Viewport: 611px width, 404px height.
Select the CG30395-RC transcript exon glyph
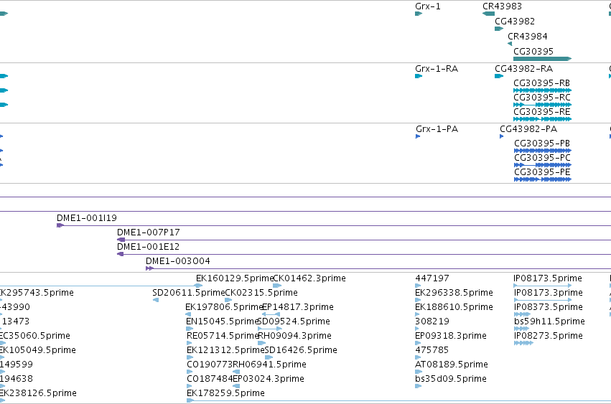542,105
